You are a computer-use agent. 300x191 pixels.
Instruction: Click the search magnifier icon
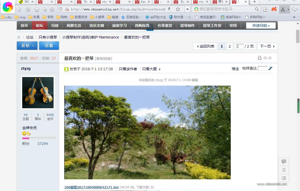(257, 9)
